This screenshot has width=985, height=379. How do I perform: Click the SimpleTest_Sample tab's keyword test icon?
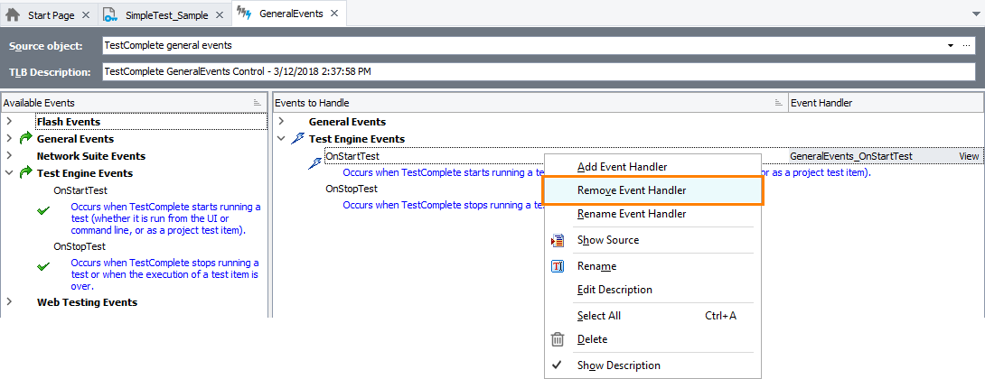[110, 14]
